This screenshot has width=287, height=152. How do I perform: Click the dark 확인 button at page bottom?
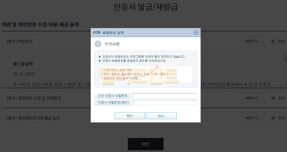(x=145, y=144)
